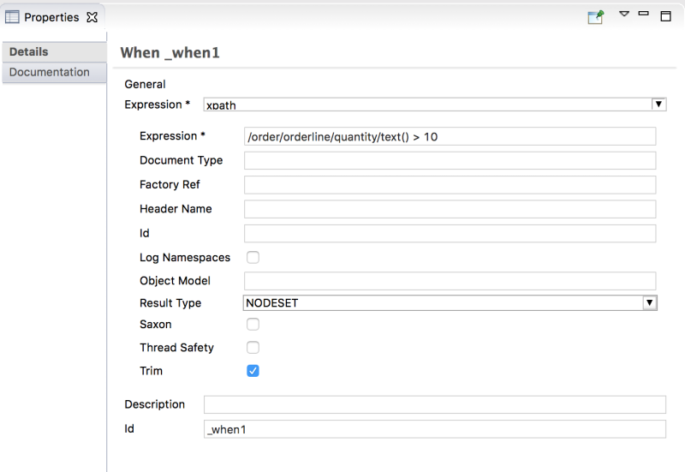685x472 pixels.
Task: Click the Id field containing _when1
Action: click(434, 429)
